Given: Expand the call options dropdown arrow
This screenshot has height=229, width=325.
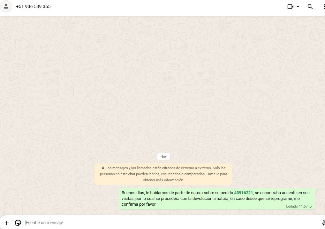Looking at the screenshot, I should (298, 7).
